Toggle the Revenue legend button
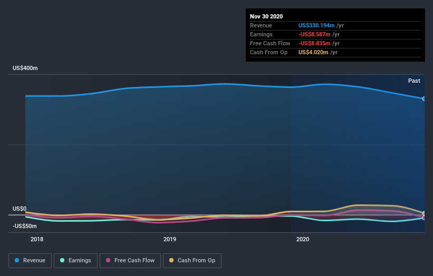Viewport: 433px width, 276px height. point(30,261)
